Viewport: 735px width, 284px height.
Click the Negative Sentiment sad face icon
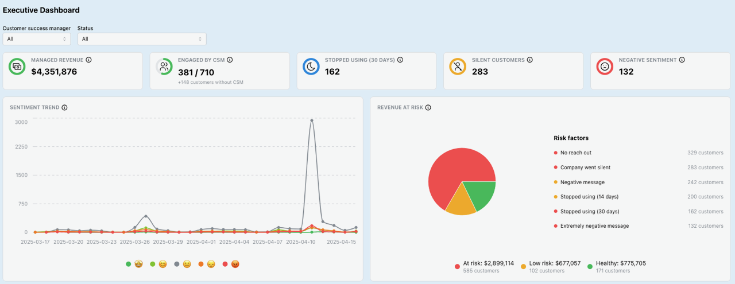[x=605, y=67]
